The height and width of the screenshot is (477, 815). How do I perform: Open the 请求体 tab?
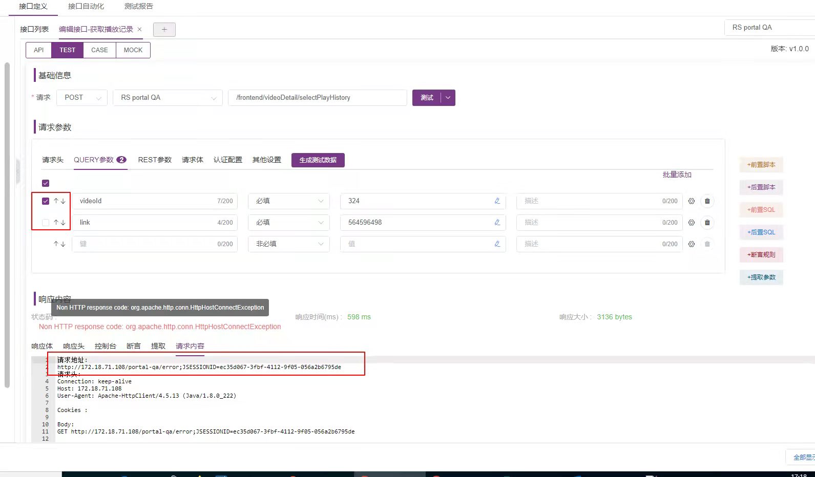(x=193, y=160)
